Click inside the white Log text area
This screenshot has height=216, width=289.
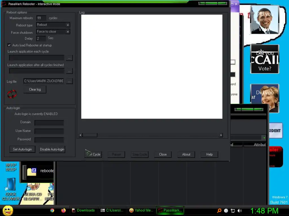pos(152,67)
